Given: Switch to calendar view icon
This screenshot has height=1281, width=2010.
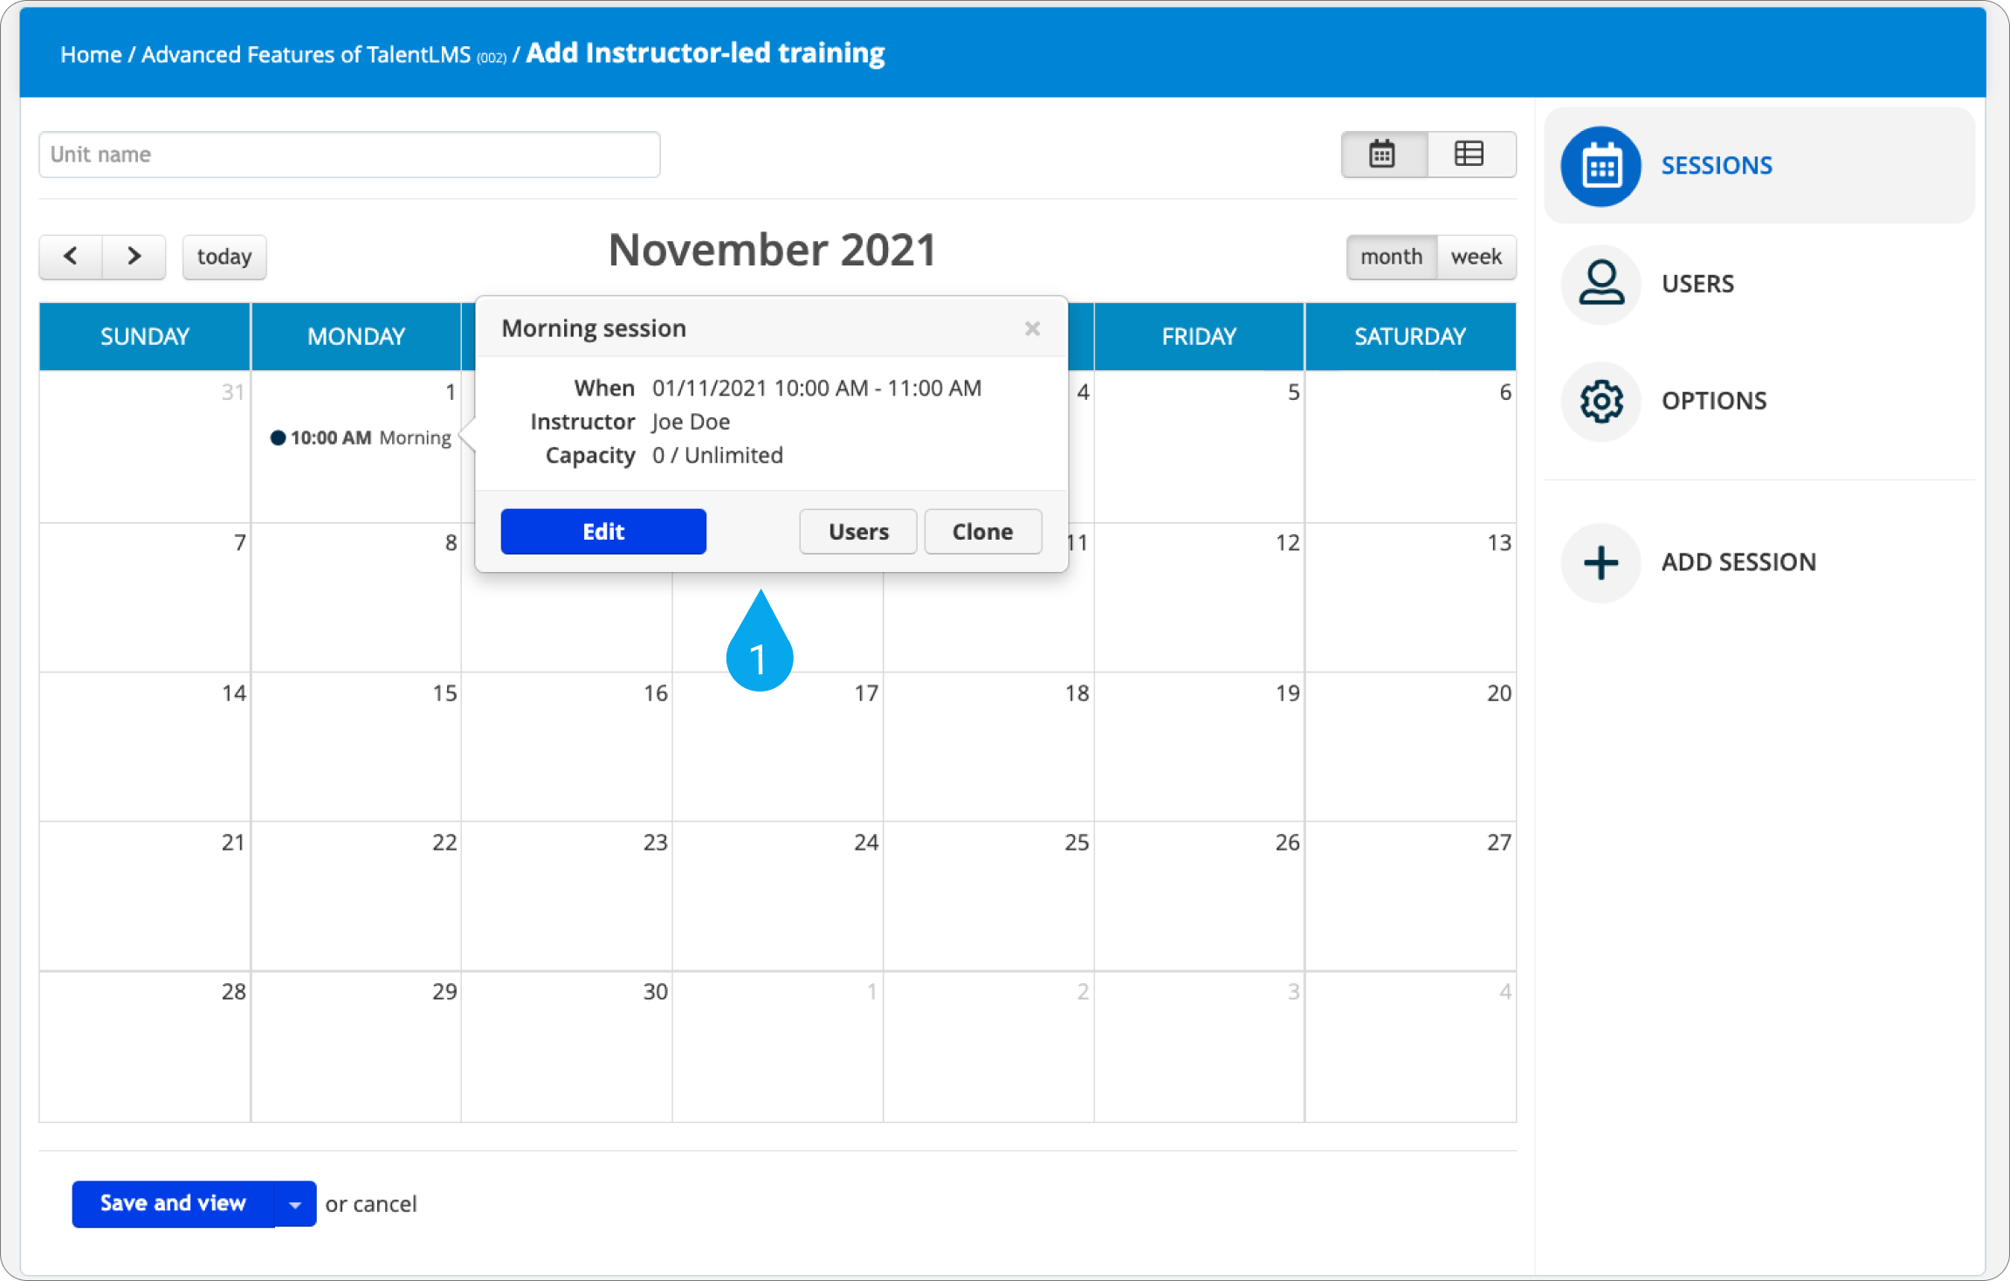Looking at the screenshot, I should (1381, 153).
